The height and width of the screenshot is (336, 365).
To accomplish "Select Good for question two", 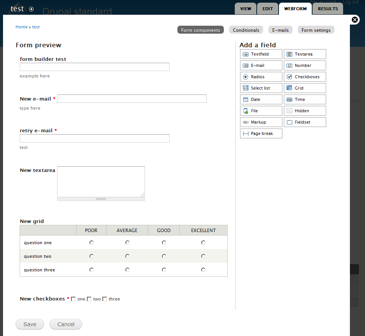I will point(164,256).
